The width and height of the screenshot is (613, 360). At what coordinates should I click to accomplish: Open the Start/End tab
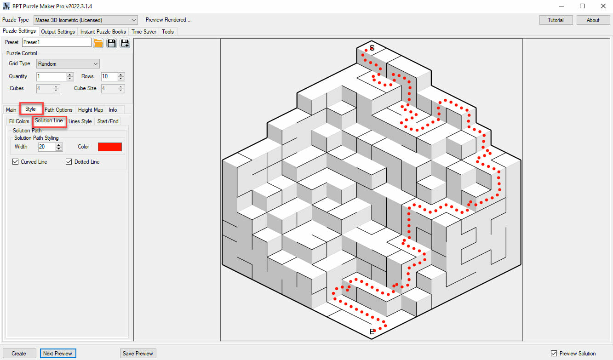108,121
